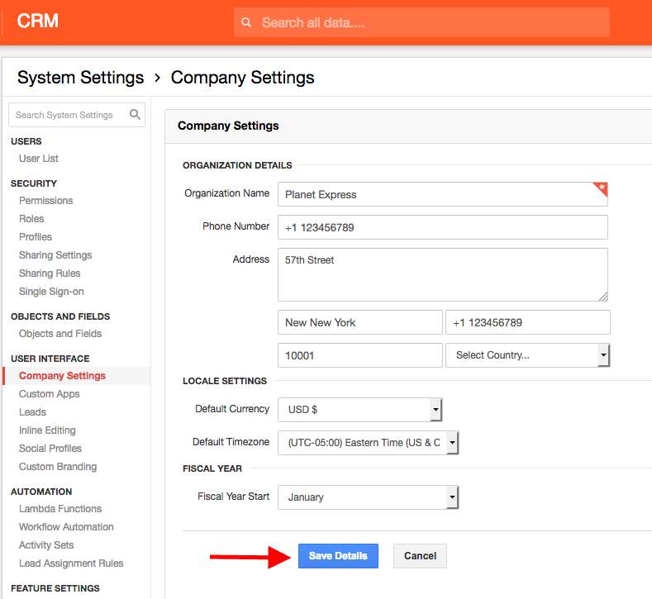
Task: Open Sharing Rules
Action: 50,273
